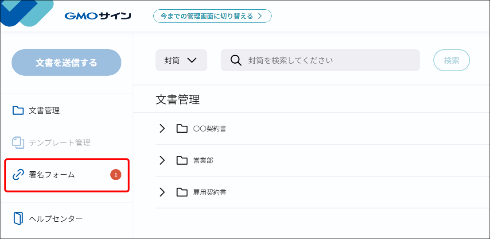Expand the 〇〇契約書 folder chevron
Image resolution: width=490 pixels, height=239 pixels.
(x=162, y=128)
